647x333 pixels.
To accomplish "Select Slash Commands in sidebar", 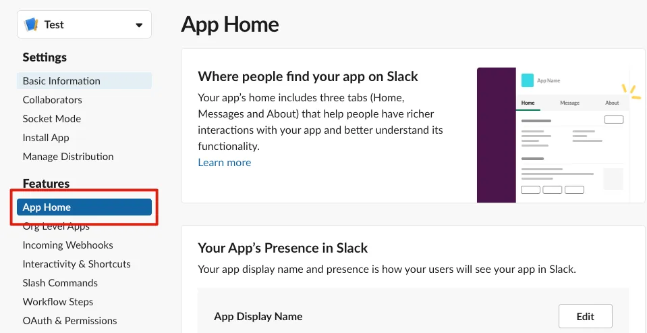I will pyautogui.click(x=60, y=283).
